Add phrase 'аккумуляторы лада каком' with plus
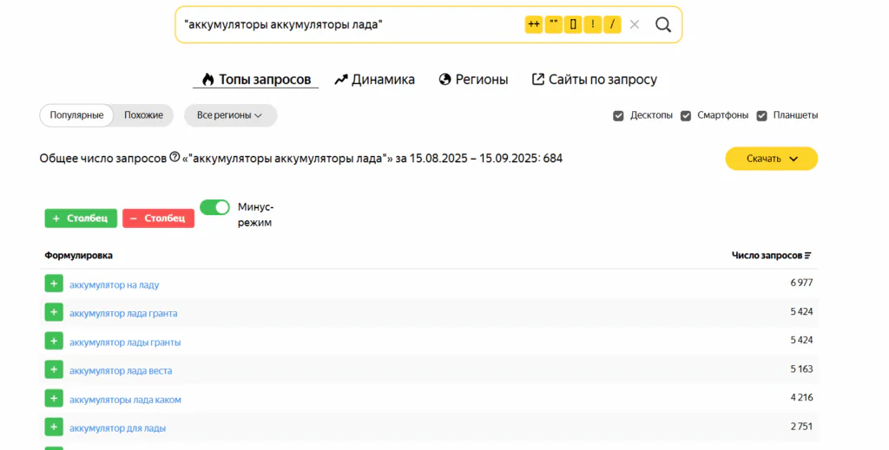Viewport: 889px width, 450px height. pyautogui.click(x=54, y=399)
